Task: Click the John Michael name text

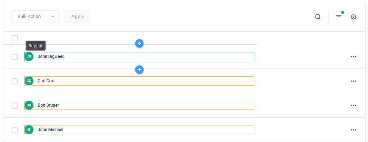Action: click(50, 129)
